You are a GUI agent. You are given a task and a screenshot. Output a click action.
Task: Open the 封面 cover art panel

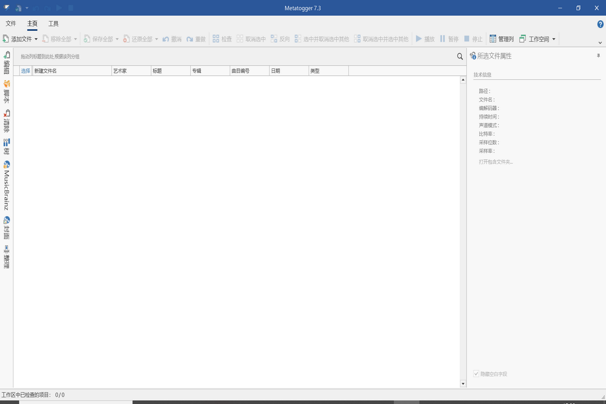pyautogui.click(x=6, y=228)
